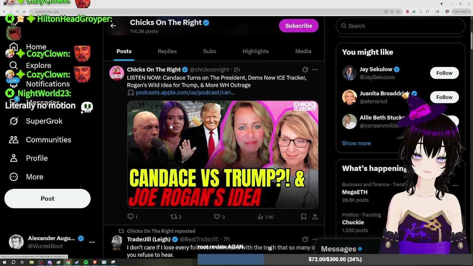The image size is (473, 266).
Task: Bookmark this page with the star icon in the address bar
Action: 398,11
